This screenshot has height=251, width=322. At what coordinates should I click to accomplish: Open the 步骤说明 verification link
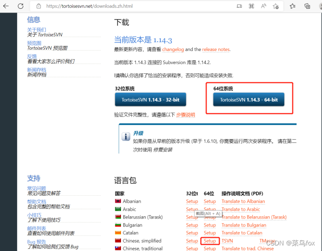click(186, 115)
